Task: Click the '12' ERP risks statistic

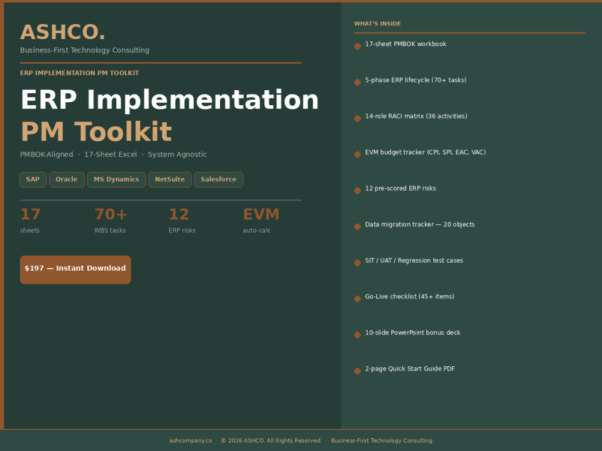Action: [179, 215]
